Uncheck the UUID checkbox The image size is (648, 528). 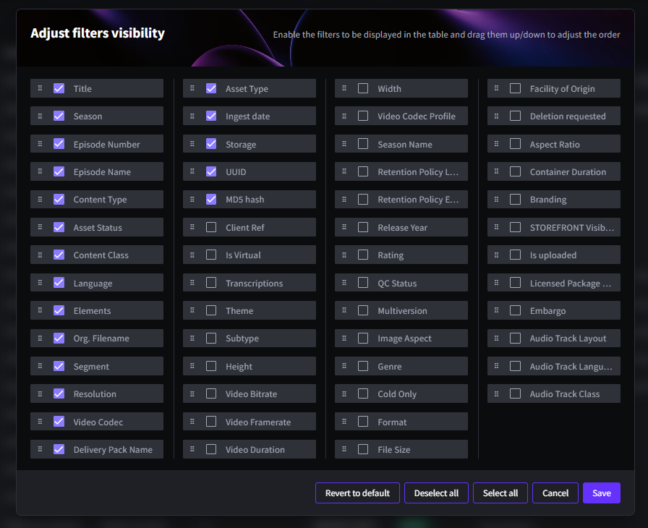[x=211, y=171]
